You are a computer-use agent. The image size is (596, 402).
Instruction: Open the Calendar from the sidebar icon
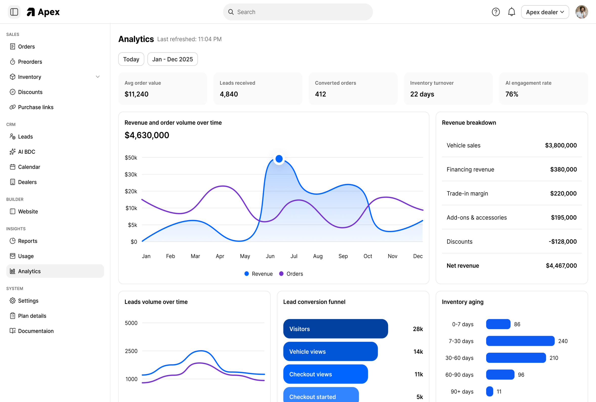pyautogui.click(x=13, y=167)
